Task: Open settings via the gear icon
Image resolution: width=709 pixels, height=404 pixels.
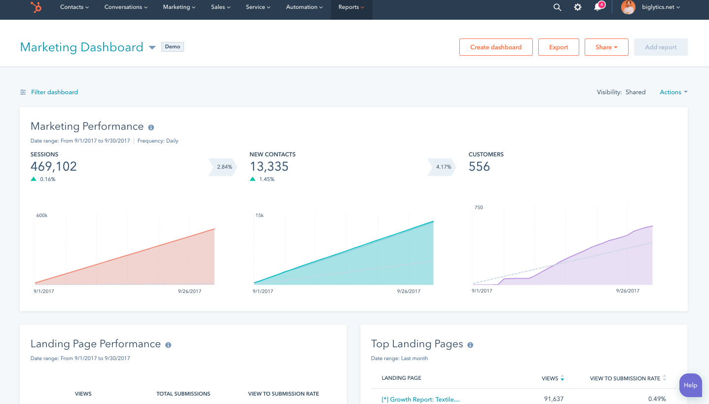Action: 578,7
